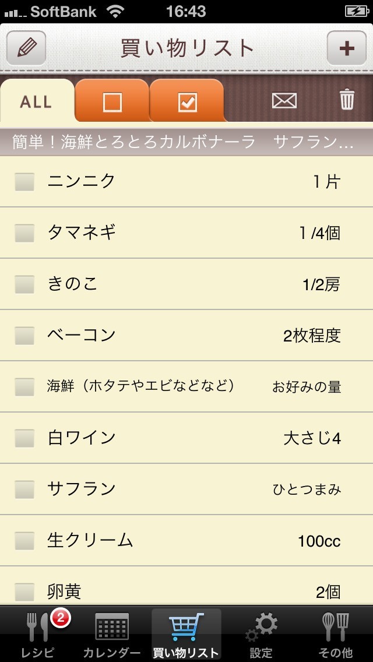Open the レシピ tab with fork-knife icon
The height and width of the screenshot is (662, 373).
38,635
